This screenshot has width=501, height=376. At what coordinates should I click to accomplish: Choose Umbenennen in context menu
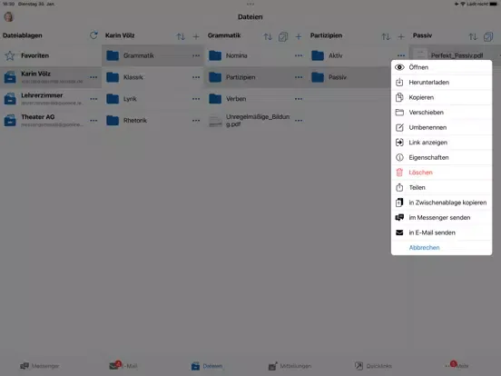(442, 127)
